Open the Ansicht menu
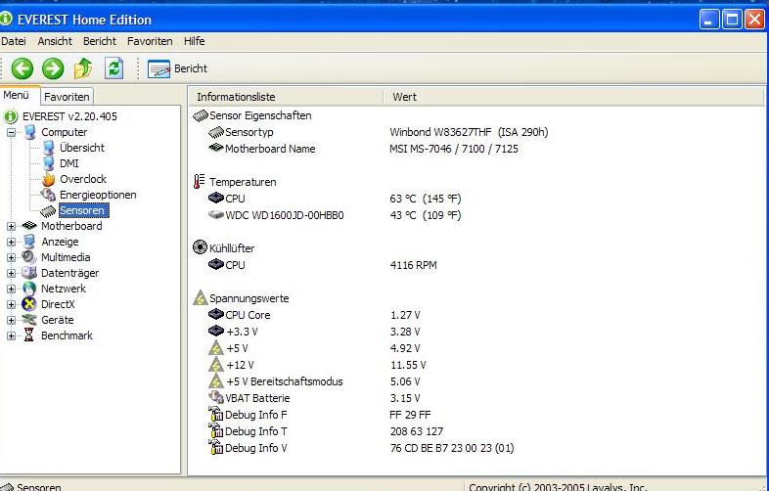 click(x=55, y=41)
